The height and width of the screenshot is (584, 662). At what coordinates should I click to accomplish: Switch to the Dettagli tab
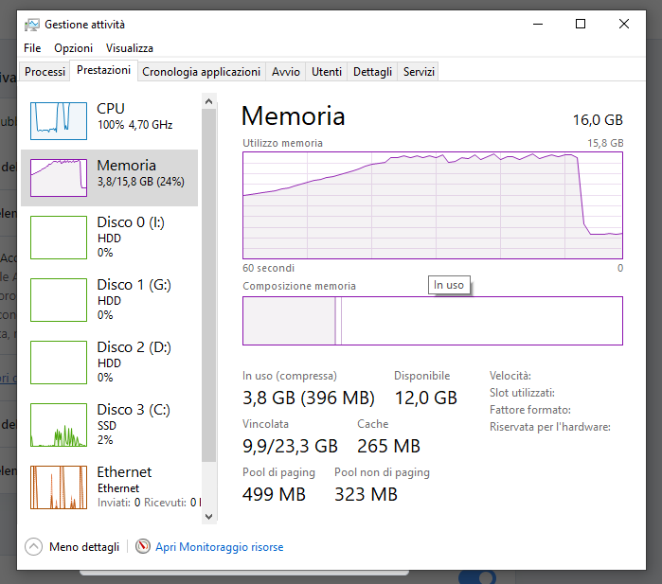[x=372, y=72]
